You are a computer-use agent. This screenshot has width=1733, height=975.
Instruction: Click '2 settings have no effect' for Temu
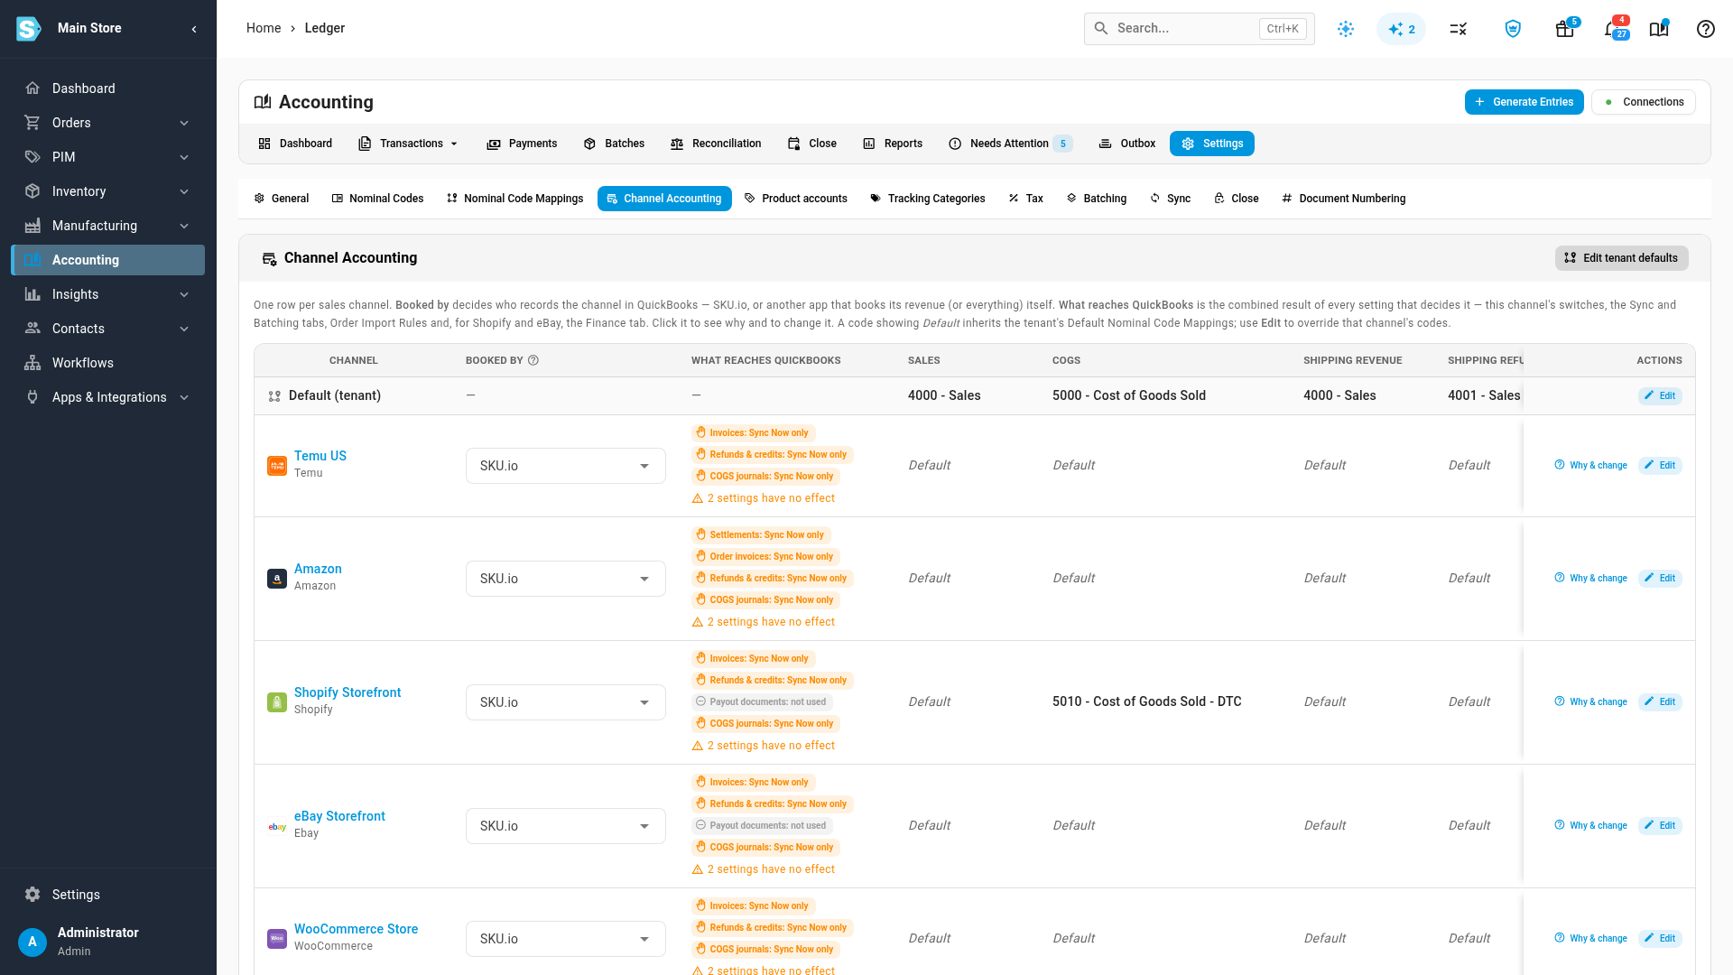764,498
